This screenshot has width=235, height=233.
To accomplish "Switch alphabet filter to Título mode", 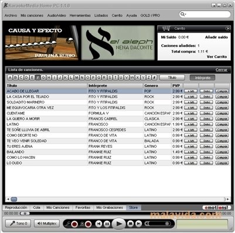I will click(172, 78).
